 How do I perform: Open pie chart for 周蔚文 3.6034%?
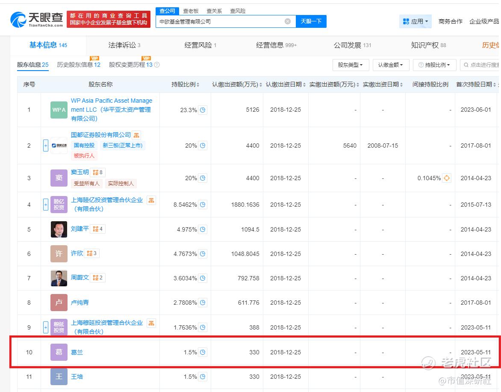point(203,278)
